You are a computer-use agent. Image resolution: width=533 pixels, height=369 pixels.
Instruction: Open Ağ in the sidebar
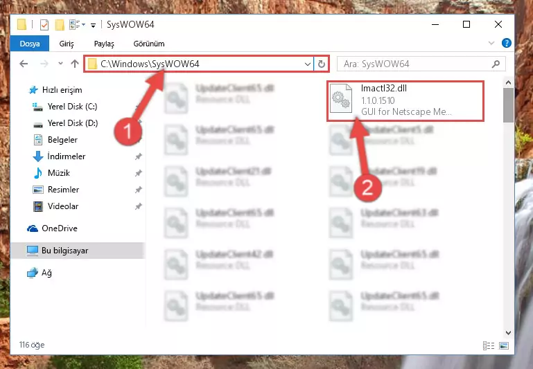click(40, 273)
